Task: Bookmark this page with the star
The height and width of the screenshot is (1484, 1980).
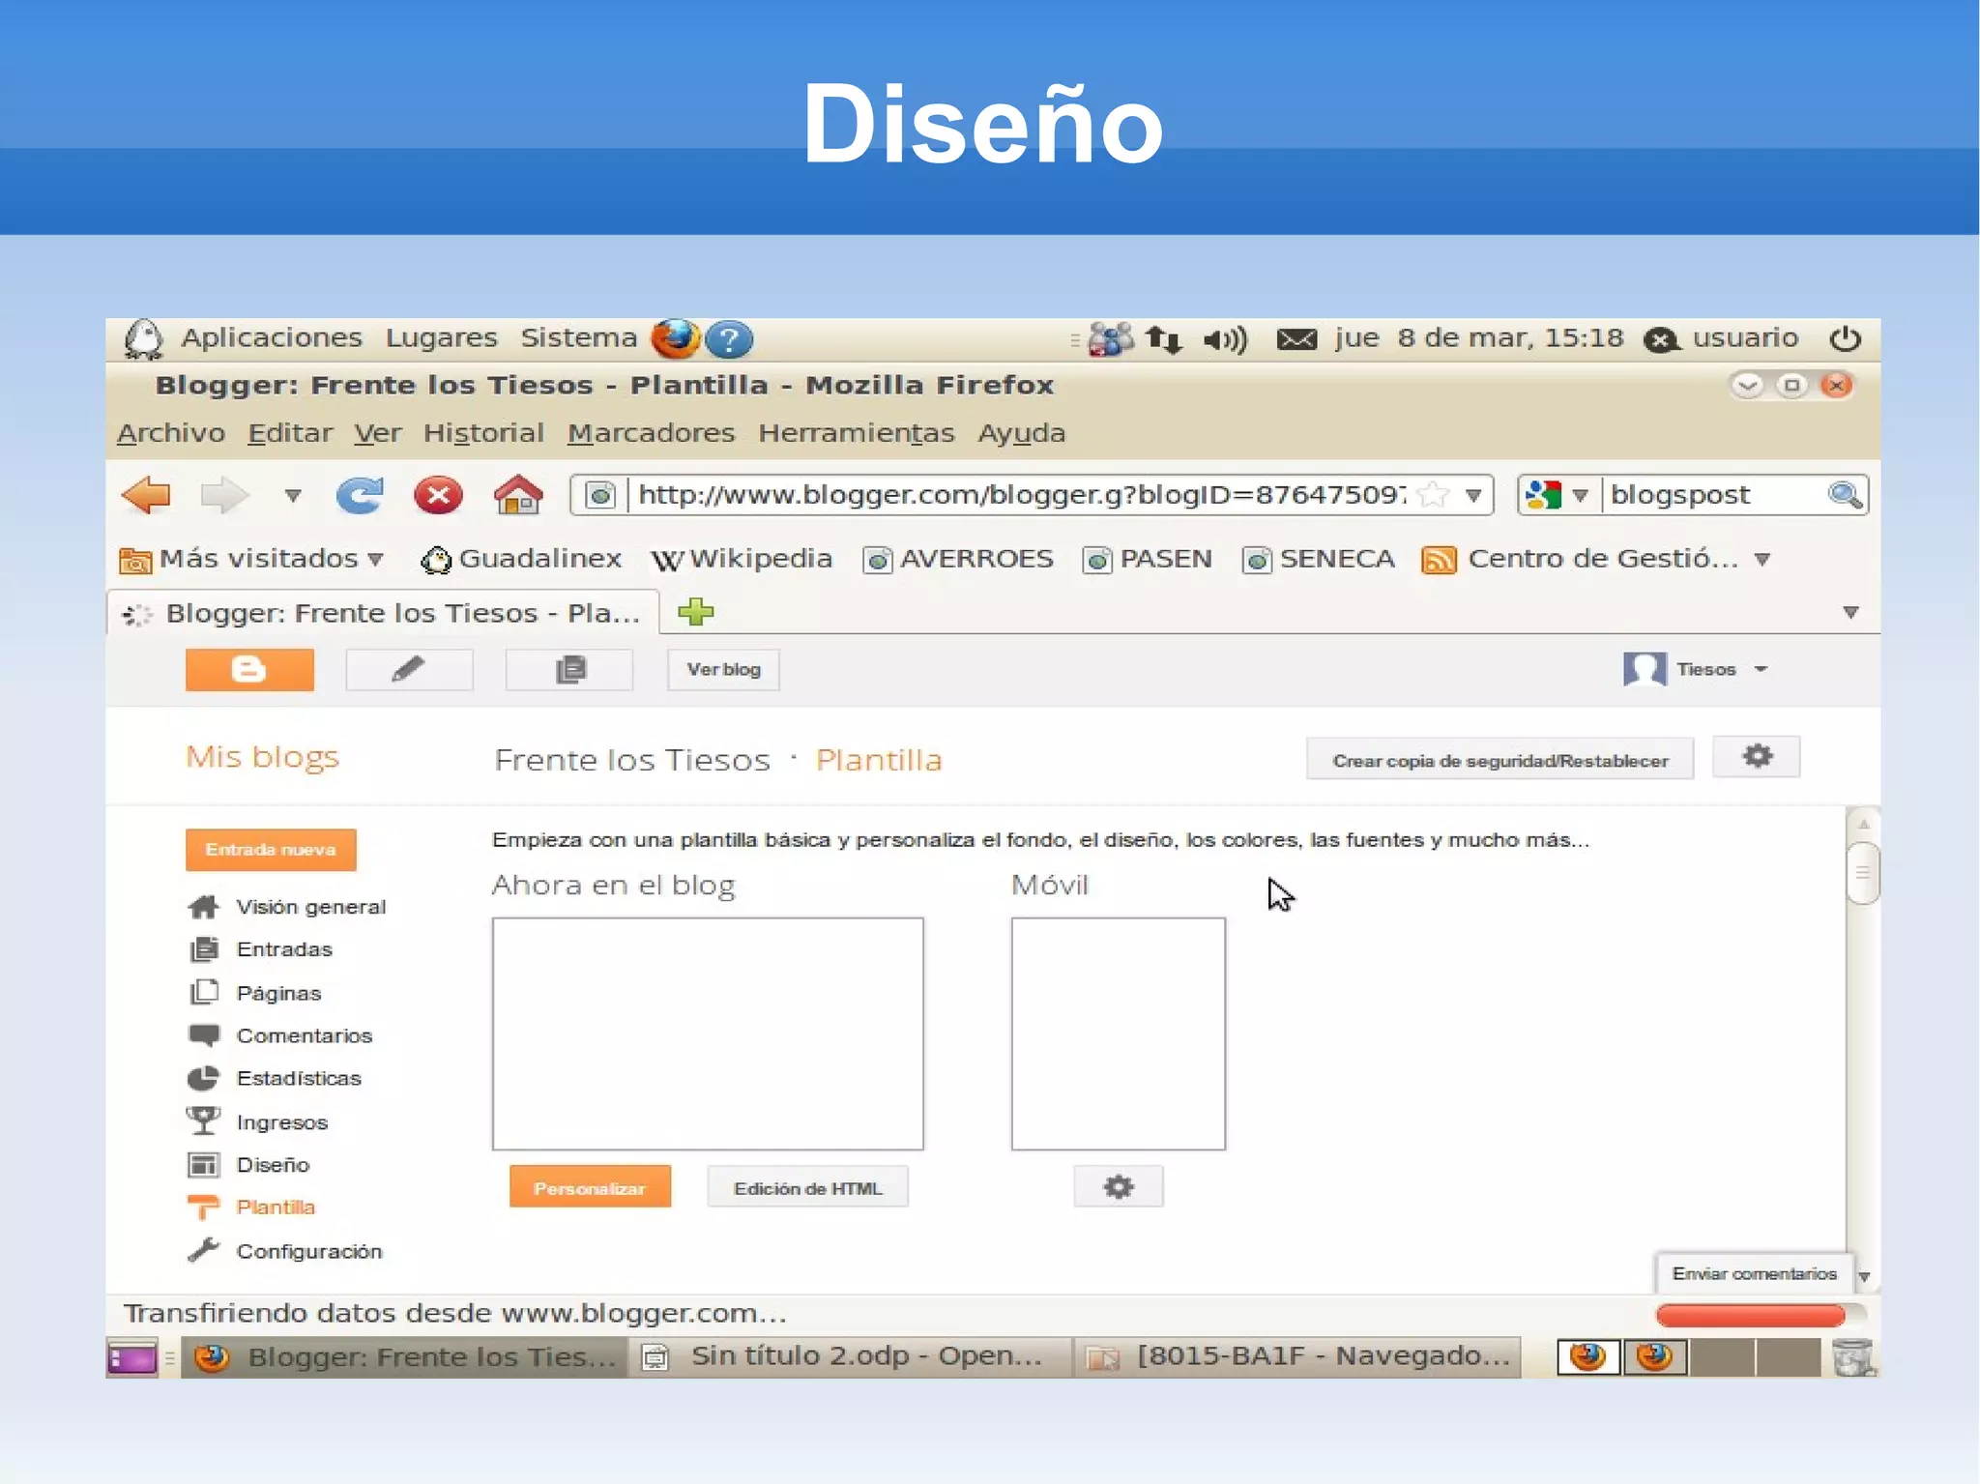Action: tap(1433, 495)
